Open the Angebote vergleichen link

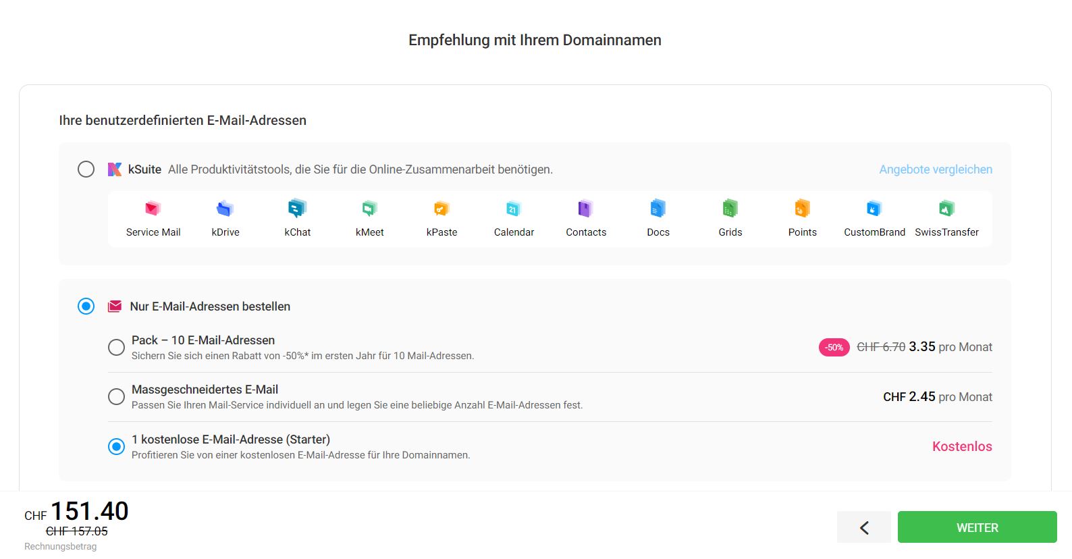[x=936, y=169]
